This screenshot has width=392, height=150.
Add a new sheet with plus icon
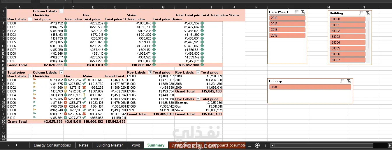(257, 145)
